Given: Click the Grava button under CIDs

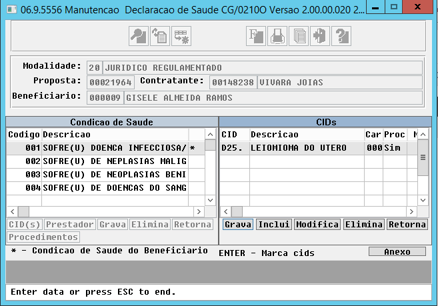Looking at the screenshot, I should click(x=238, y=225).
